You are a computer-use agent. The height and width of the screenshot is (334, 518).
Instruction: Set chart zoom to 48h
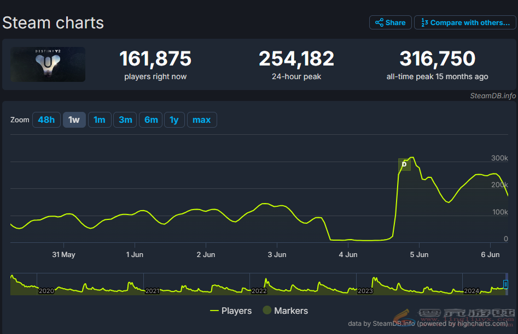tap(46, 120)
